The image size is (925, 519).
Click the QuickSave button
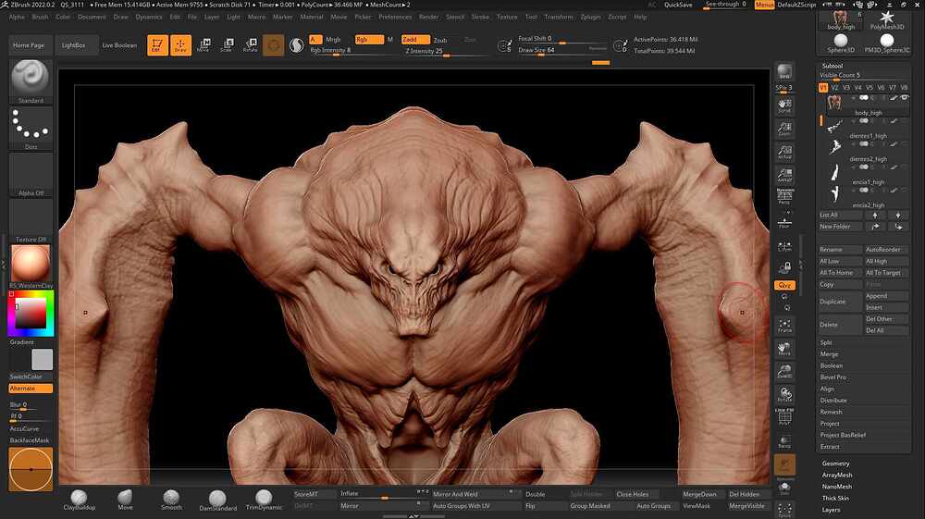678,5
